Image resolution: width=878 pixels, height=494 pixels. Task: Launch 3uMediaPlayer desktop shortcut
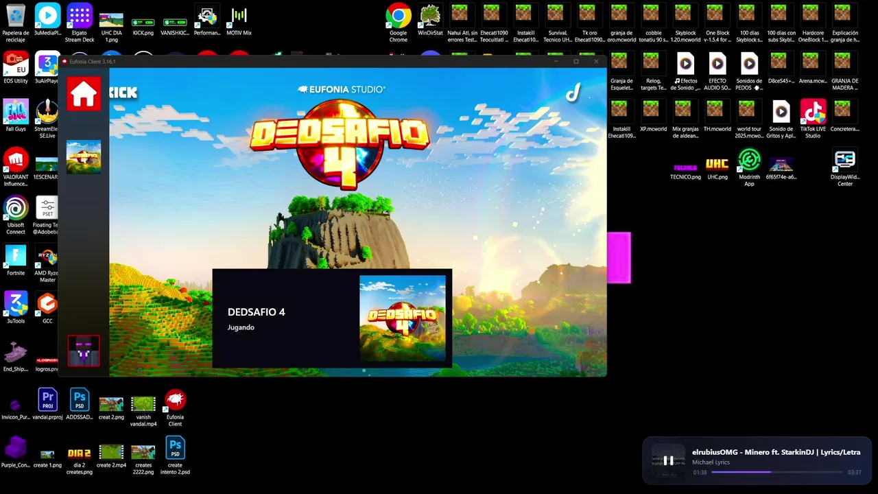click(47, 21)
